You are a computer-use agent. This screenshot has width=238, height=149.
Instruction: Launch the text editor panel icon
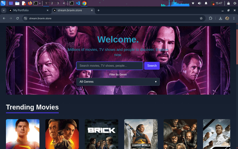point(24,3)
